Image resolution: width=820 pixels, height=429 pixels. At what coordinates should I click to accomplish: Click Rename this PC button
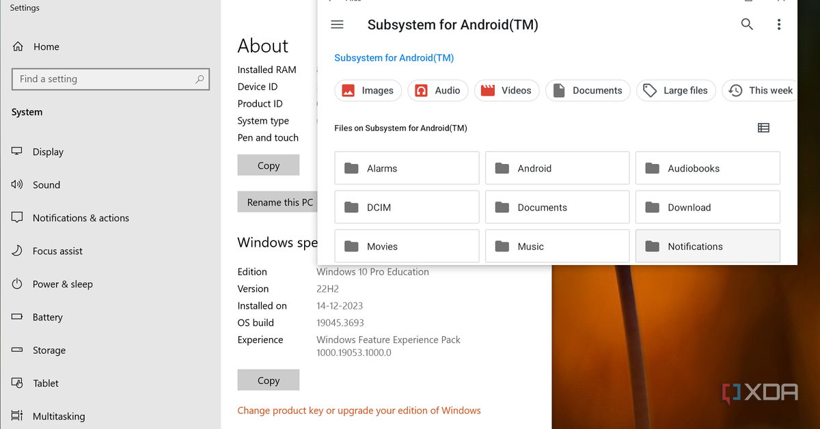point(276,202)
